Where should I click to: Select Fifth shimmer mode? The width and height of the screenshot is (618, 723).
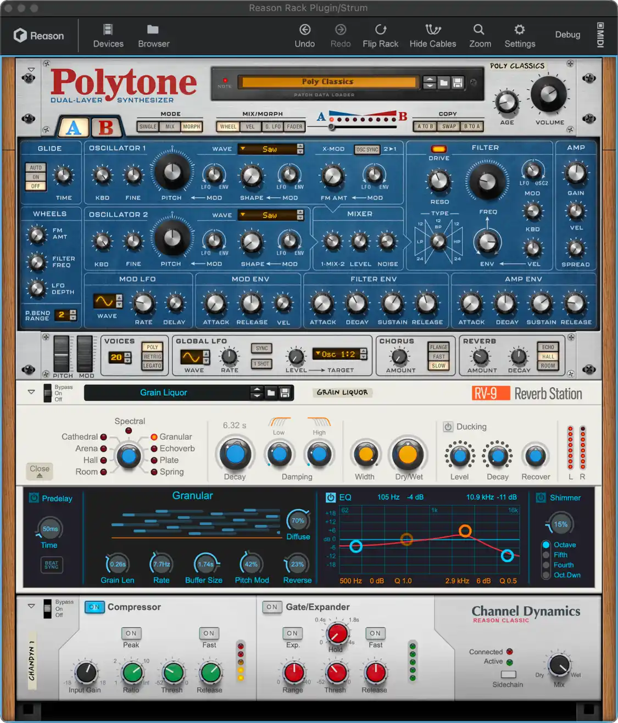[546, 555]
